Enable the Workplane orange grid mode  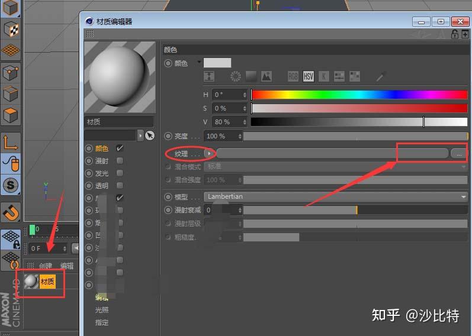tap(11, 50)
